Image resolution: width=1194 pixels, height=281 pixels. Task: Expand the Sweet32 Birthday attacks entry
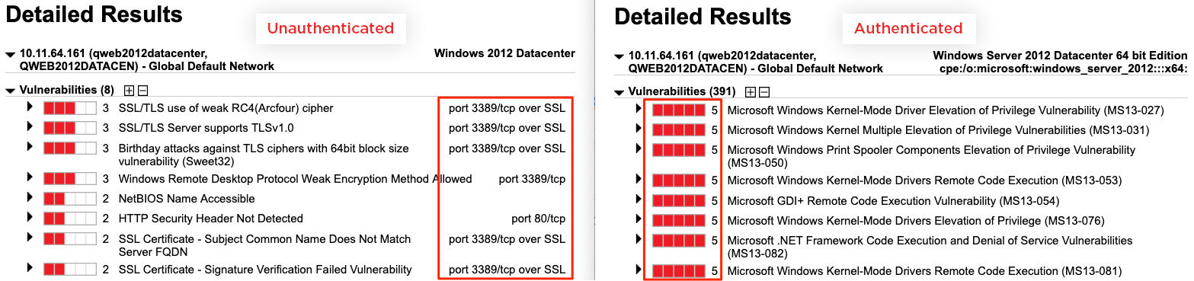click(30, 147)
